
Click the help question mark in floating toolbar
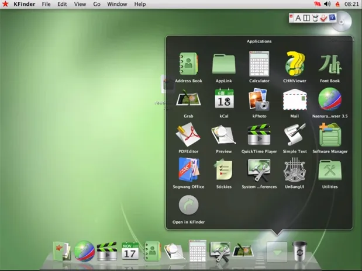[x=332, y=18]
